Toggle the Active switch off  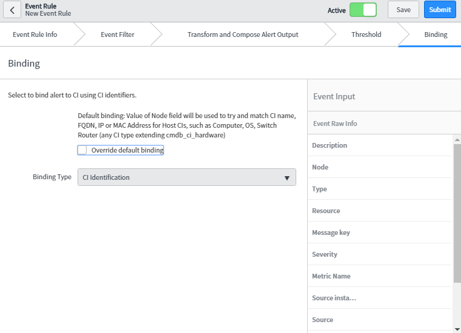(362, 10)
